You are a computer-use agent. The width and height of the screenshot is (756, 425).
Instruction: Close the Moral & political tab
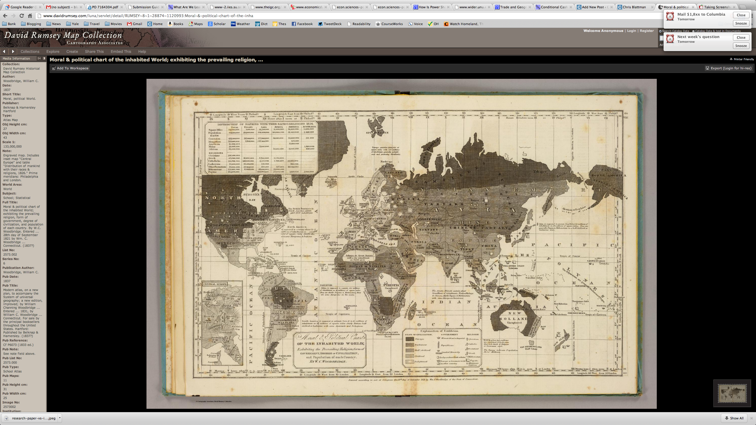pyautogui.click(x=693, y=7)
